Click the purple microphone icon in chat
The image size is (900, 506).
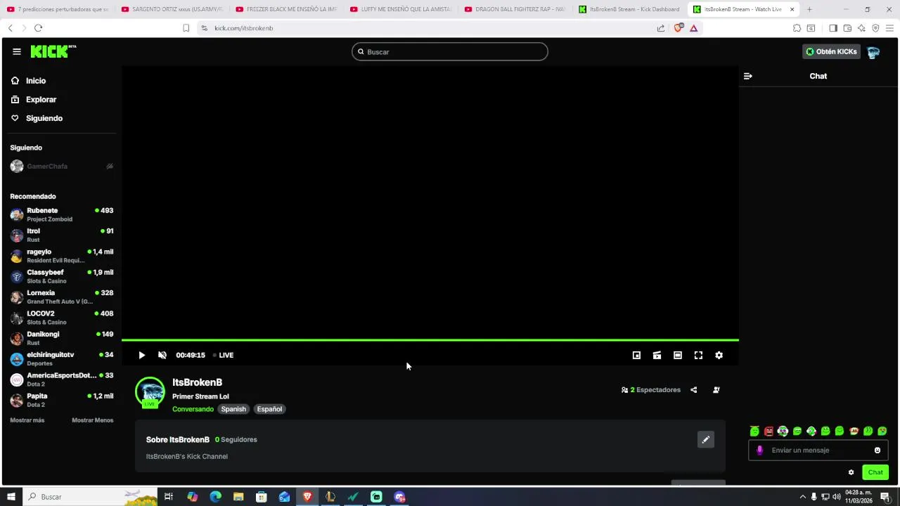[x=759, y=450]
